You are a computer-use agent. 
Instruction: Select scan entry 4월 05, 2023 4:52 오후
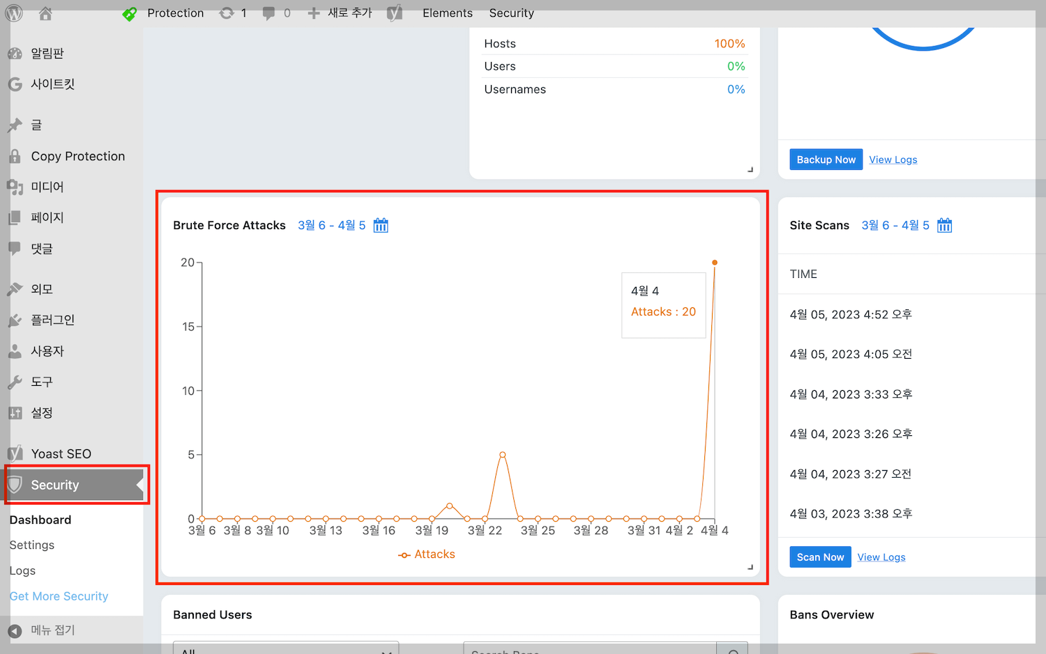[851, 315]
